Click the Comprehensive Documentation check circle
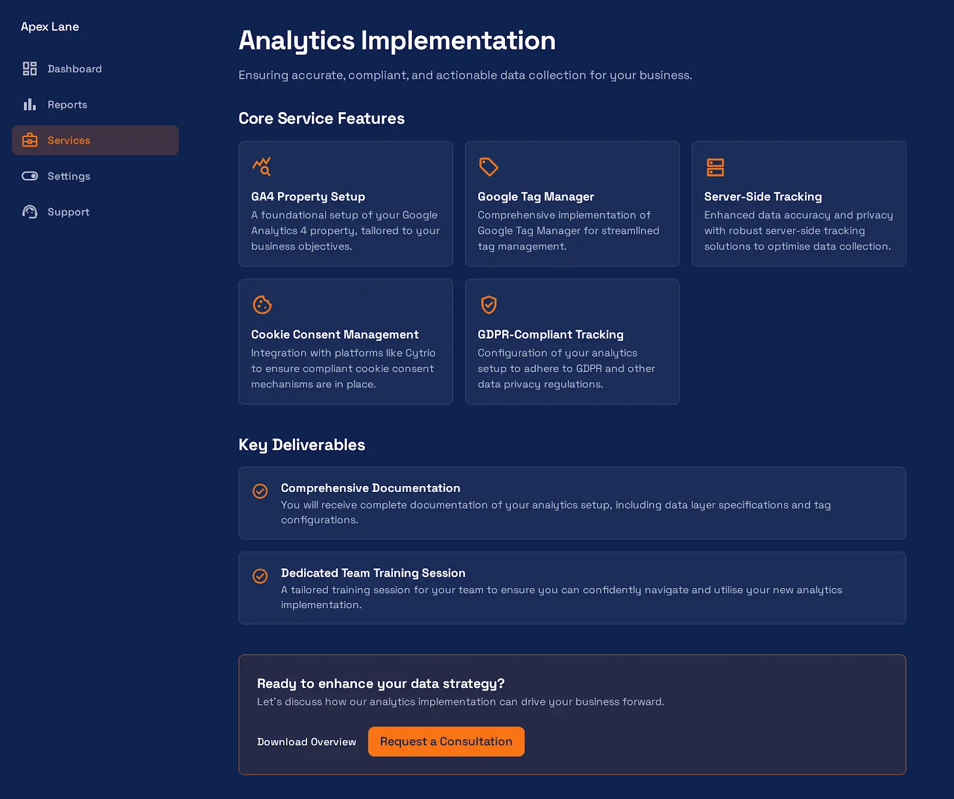 pyautogui.click(x=260, y=491)
